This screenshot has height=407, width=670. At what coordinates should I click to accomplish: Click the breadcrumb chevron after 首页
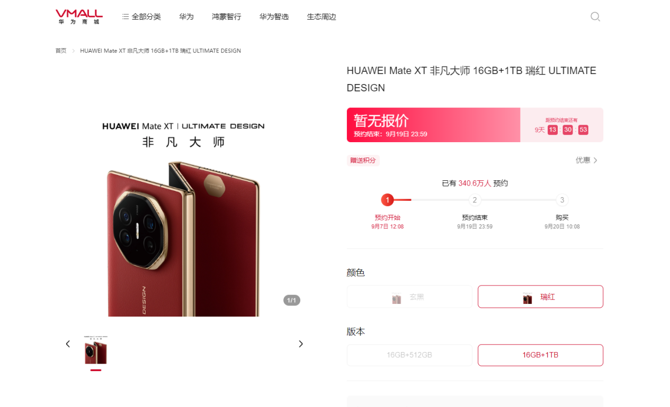74,51
